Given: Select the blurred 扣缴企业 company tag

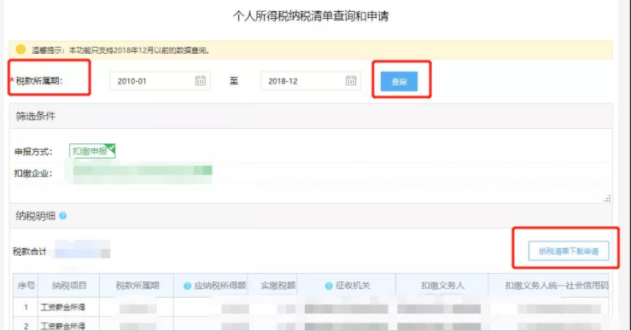Looking at the screenshot, I should click(143, 173).
